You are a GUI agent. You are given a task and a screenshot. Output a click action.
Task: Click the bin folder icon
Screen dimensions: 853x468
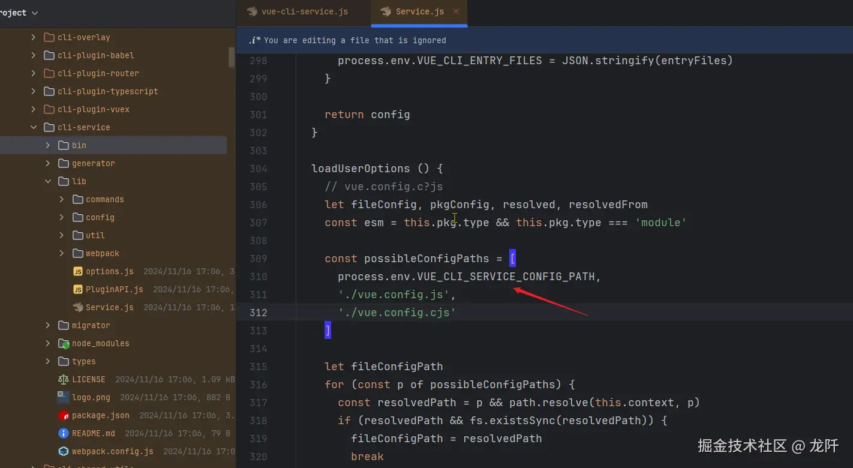coord(64,145)
